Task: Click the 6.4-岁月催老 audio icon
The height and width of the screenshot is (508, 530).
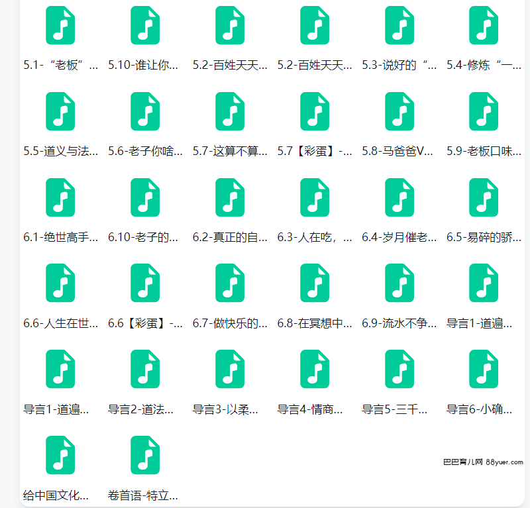Action: pyautogui.click(x=399, y=197)
